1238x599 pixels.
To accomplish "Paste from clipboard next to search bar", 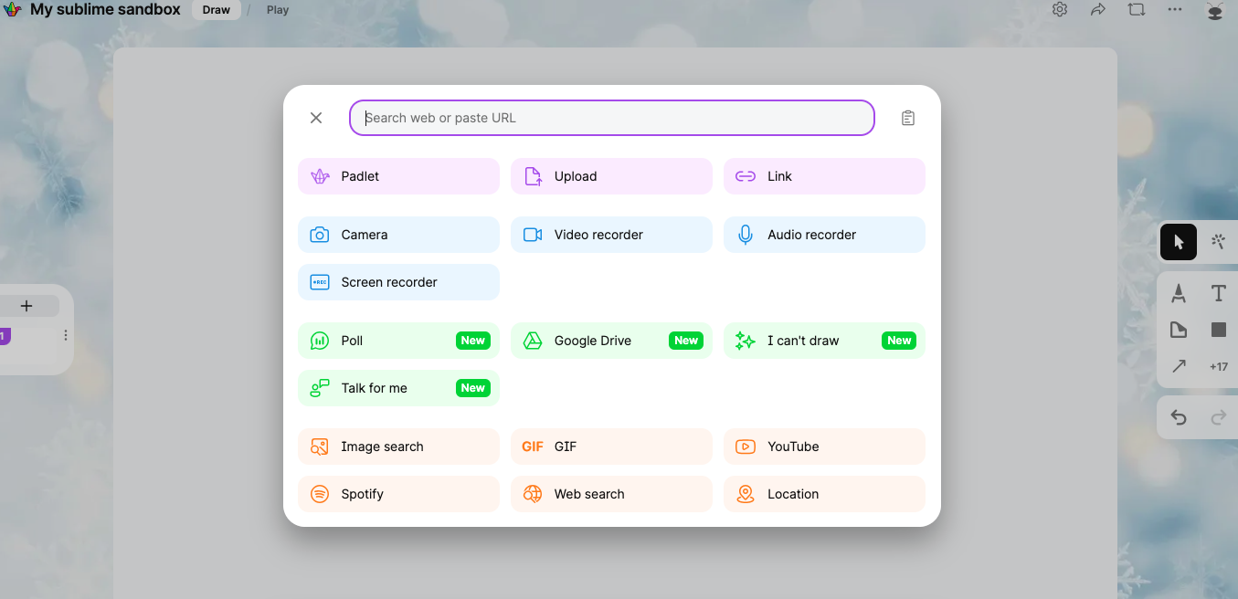I will (x=907, y=117).
